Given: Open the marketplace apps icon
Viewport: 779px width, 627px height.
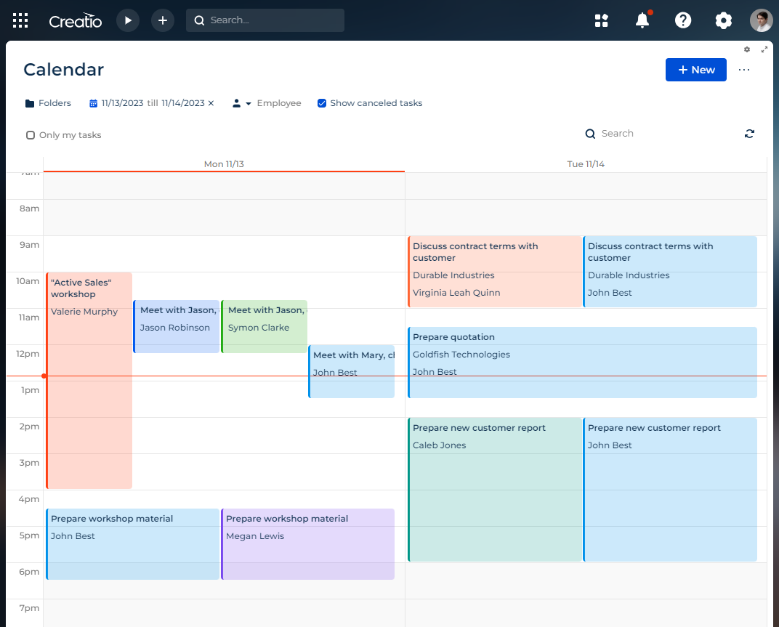Looking at the screenshot, I should pyautogui.click(x=601, y=20).
